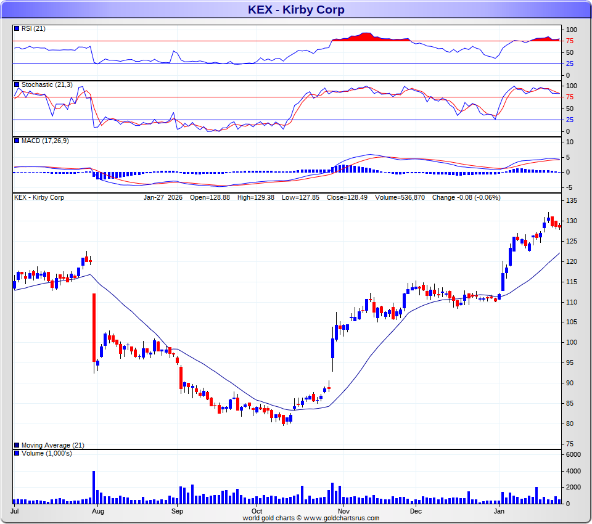Click the KEX - Kirby Corp price panel label
Viewport: 592px width, 524px height.
[x=39, y=197]
